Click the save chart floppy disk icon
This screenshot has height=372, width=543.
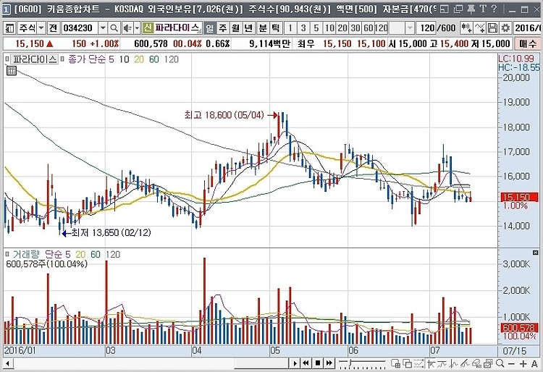click(492, 28)
